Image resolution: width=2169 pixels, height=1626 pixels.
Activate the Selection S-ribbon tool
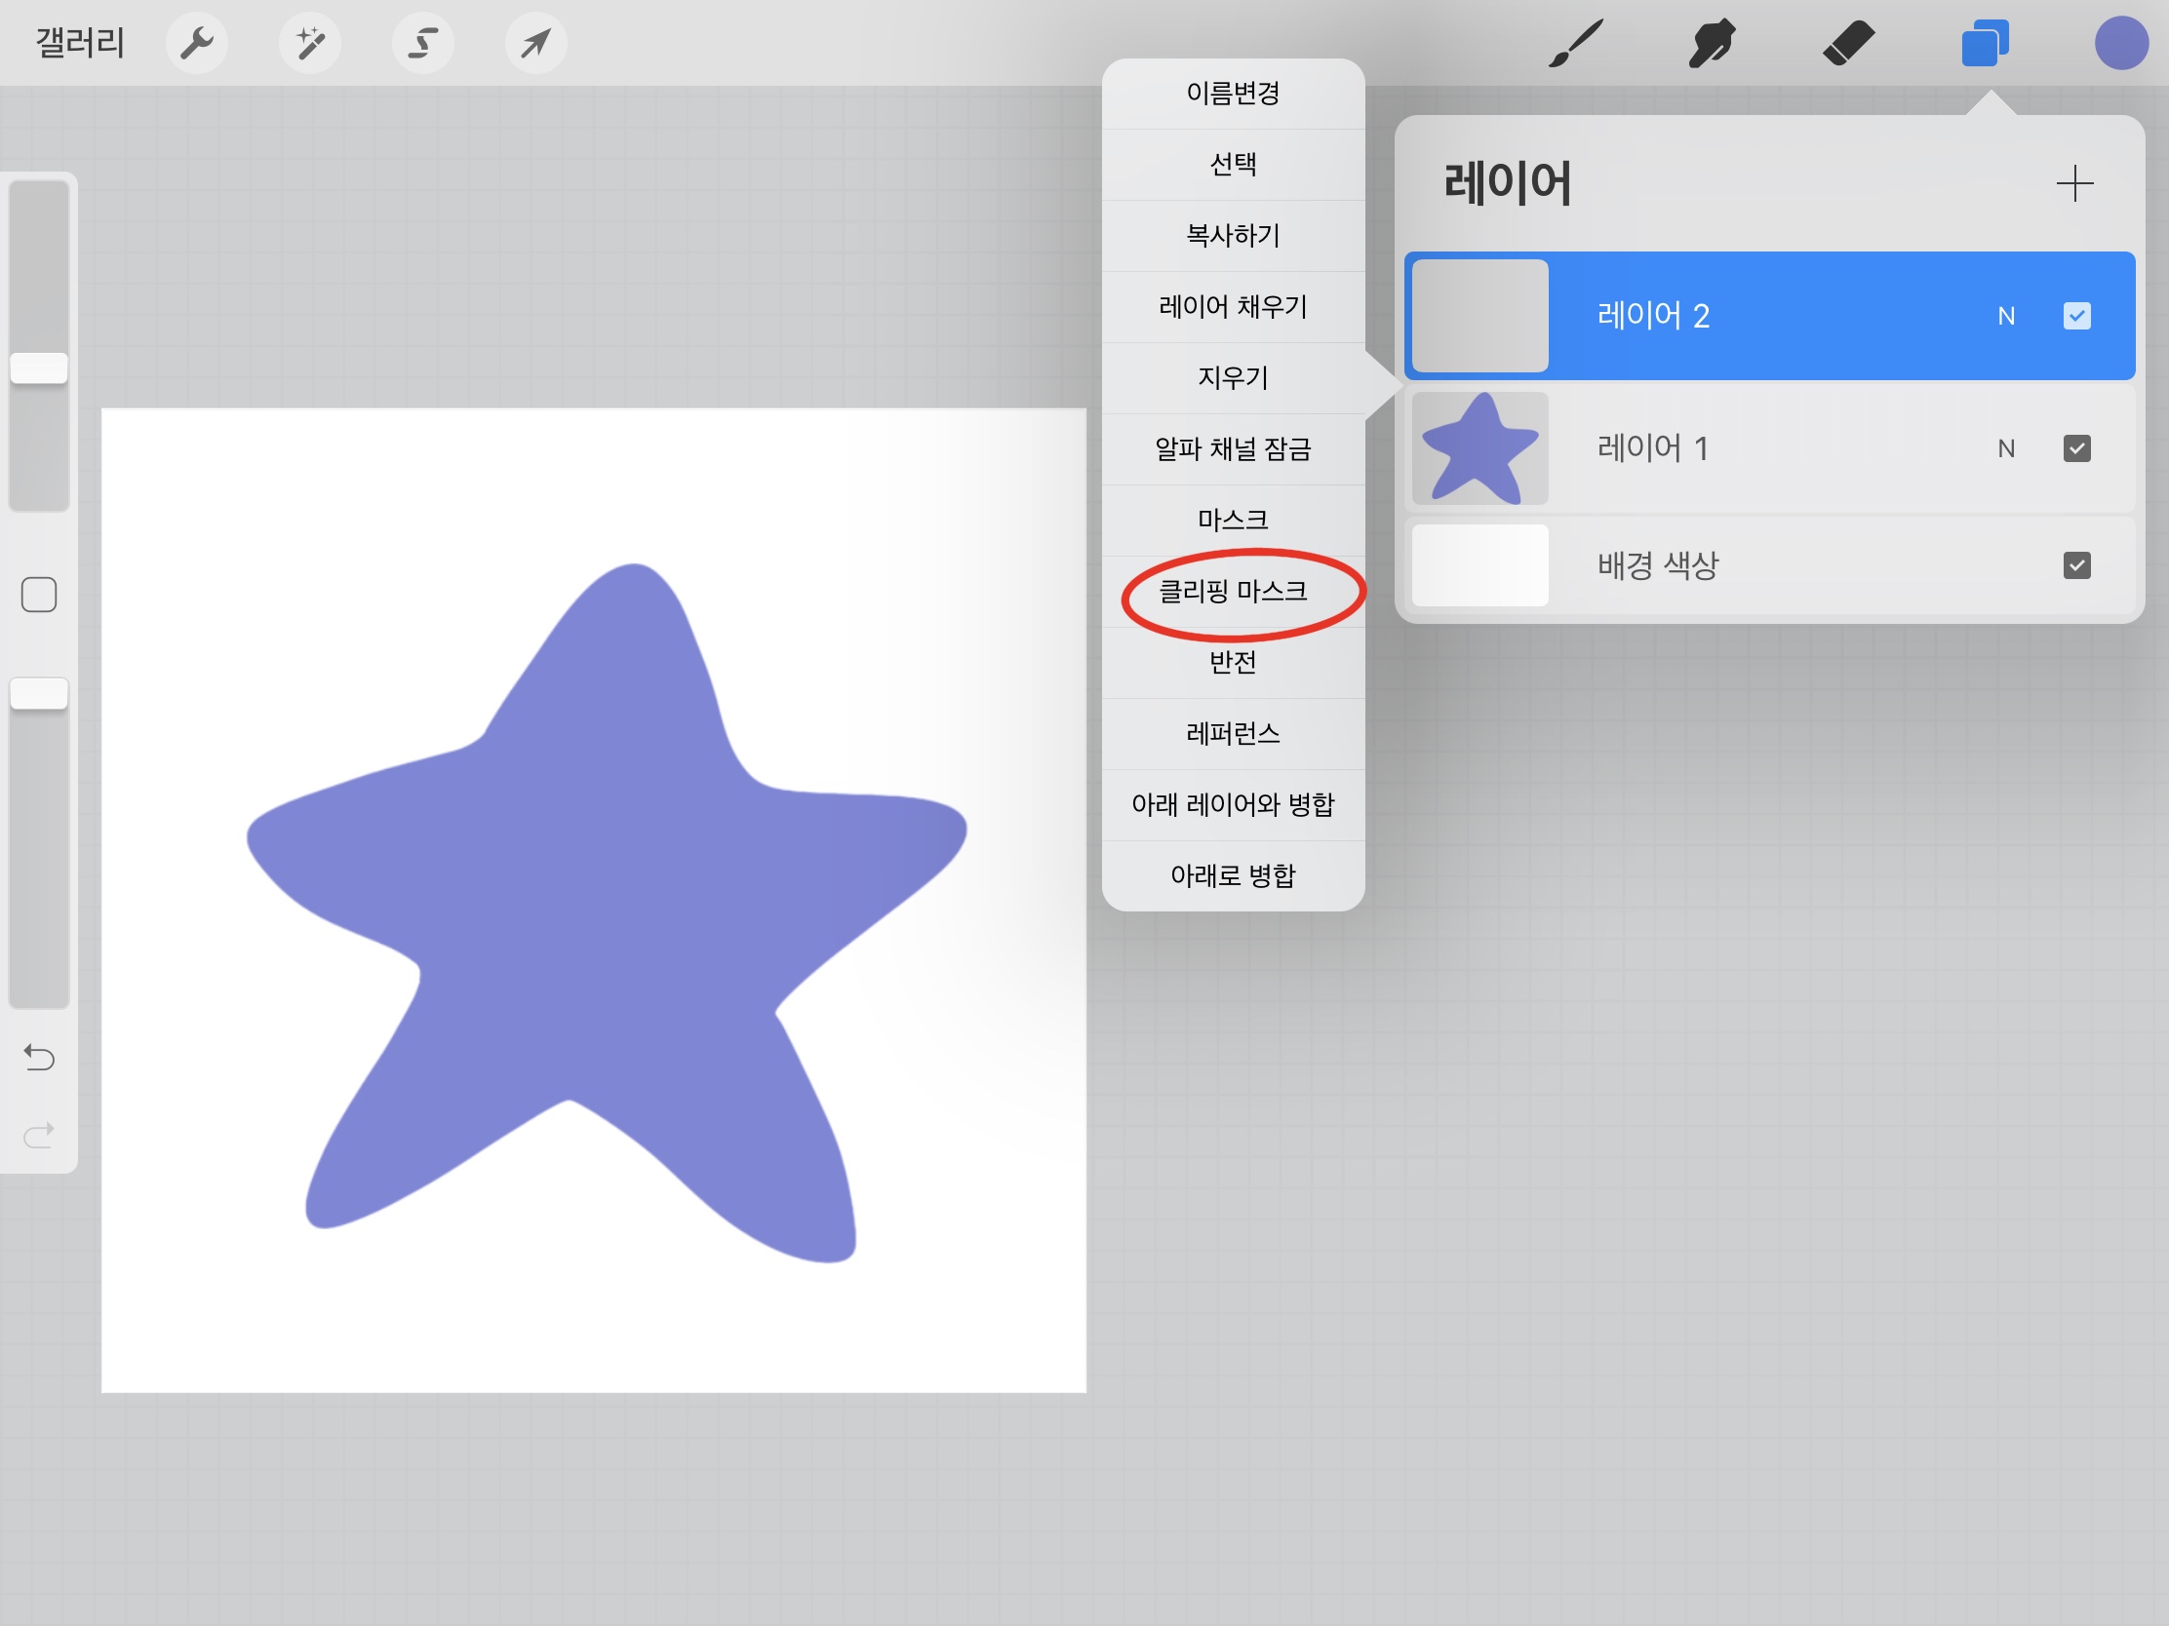point(422,43)
